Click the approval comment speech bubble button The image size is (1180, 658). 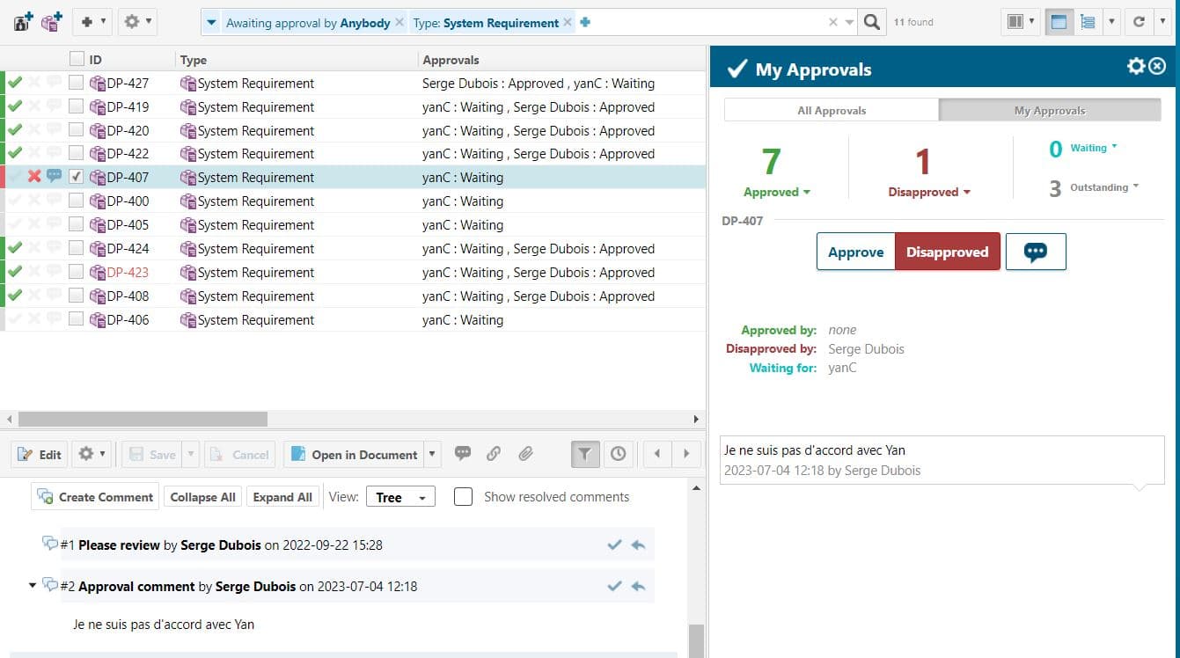[x=1036, y=252]
